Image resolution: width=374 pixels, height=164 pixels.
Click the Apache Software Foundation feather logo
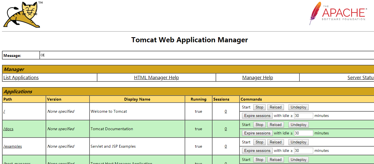click(x=338, y=13)
